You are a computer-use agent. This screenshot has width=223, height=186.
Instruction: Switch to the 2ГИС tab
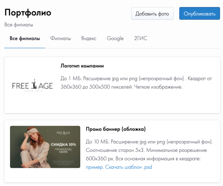coord(140,38)
